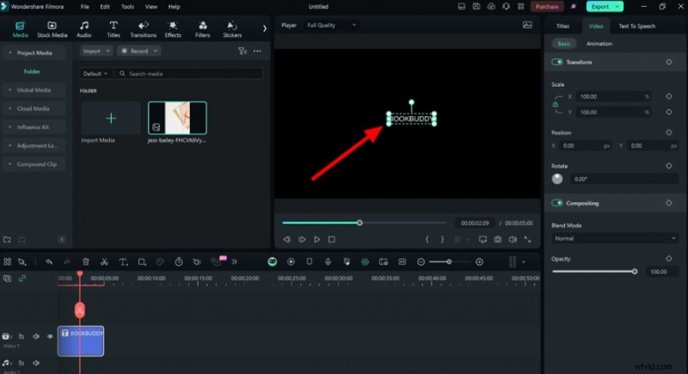
Task: Click the Opacity slider handle
Action: [635, 271]
